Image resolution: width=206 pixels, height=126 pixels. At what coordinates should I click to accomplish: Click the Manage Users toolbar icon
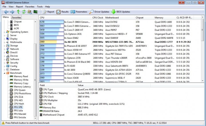coord(29,12)
